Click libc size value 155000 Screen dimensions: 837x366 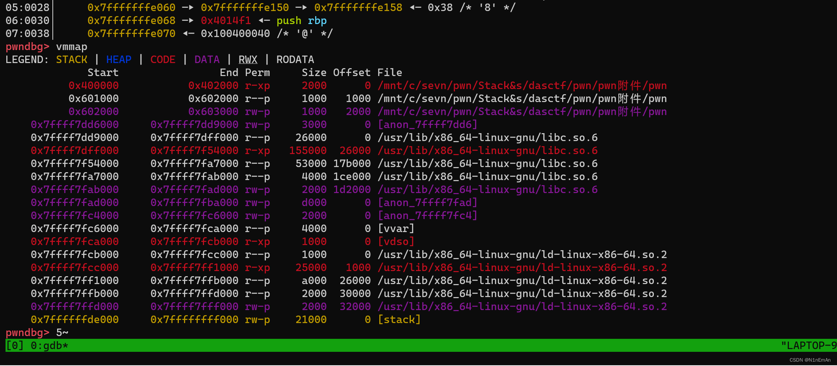308,150
